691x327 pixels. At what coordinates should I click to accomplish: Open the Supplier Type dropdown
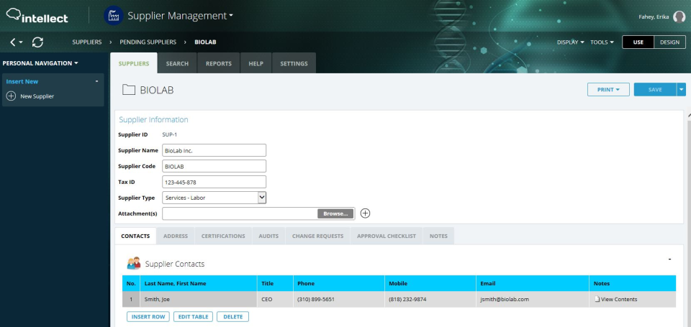[x=214, y=198]
